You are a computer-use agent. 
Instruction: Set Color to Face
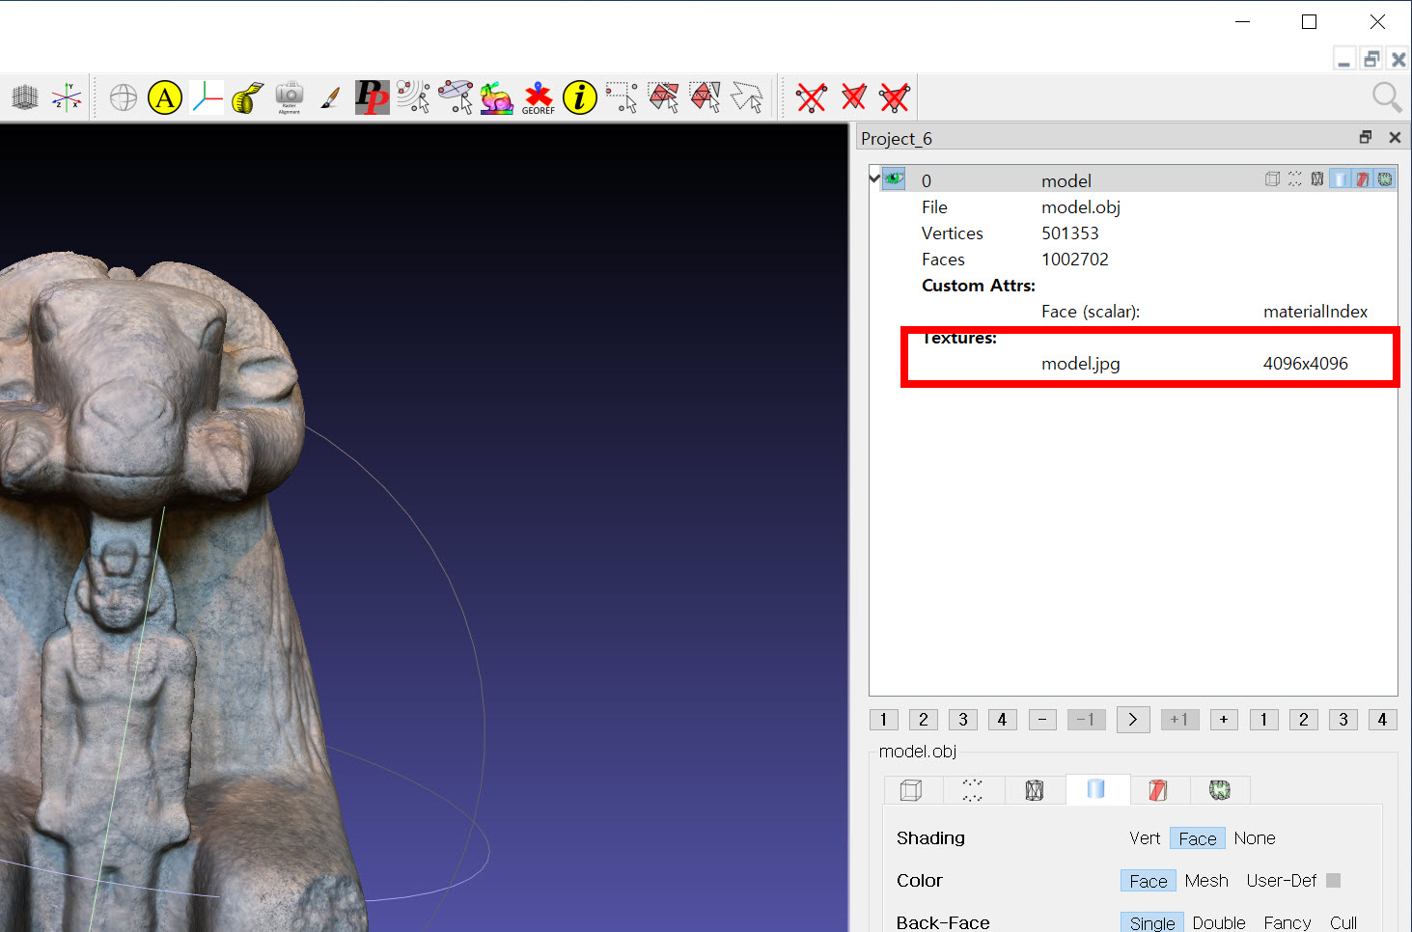1149,881
